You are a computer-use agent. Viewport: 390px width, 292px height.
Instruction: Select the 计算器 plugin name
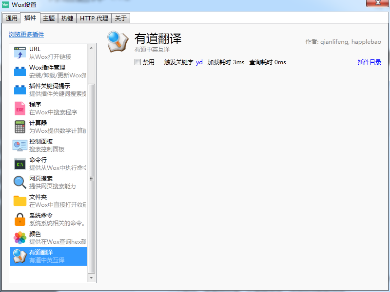pos(38,123)
